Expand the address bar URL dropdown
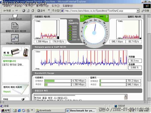Viewport: 151px width, 113px height. pos(138,11)
